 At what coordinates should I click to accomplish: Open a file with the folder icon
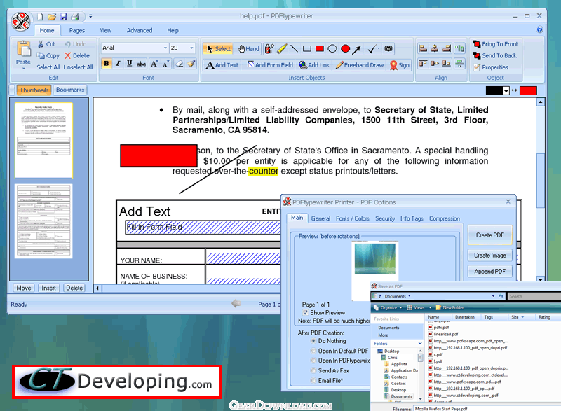52,16
